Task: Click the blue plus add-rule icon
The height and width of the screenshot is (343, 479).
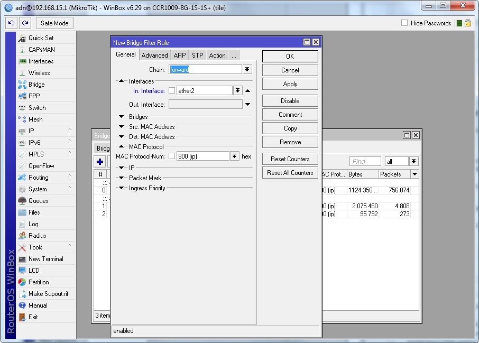Action: (x=99, y=162)
